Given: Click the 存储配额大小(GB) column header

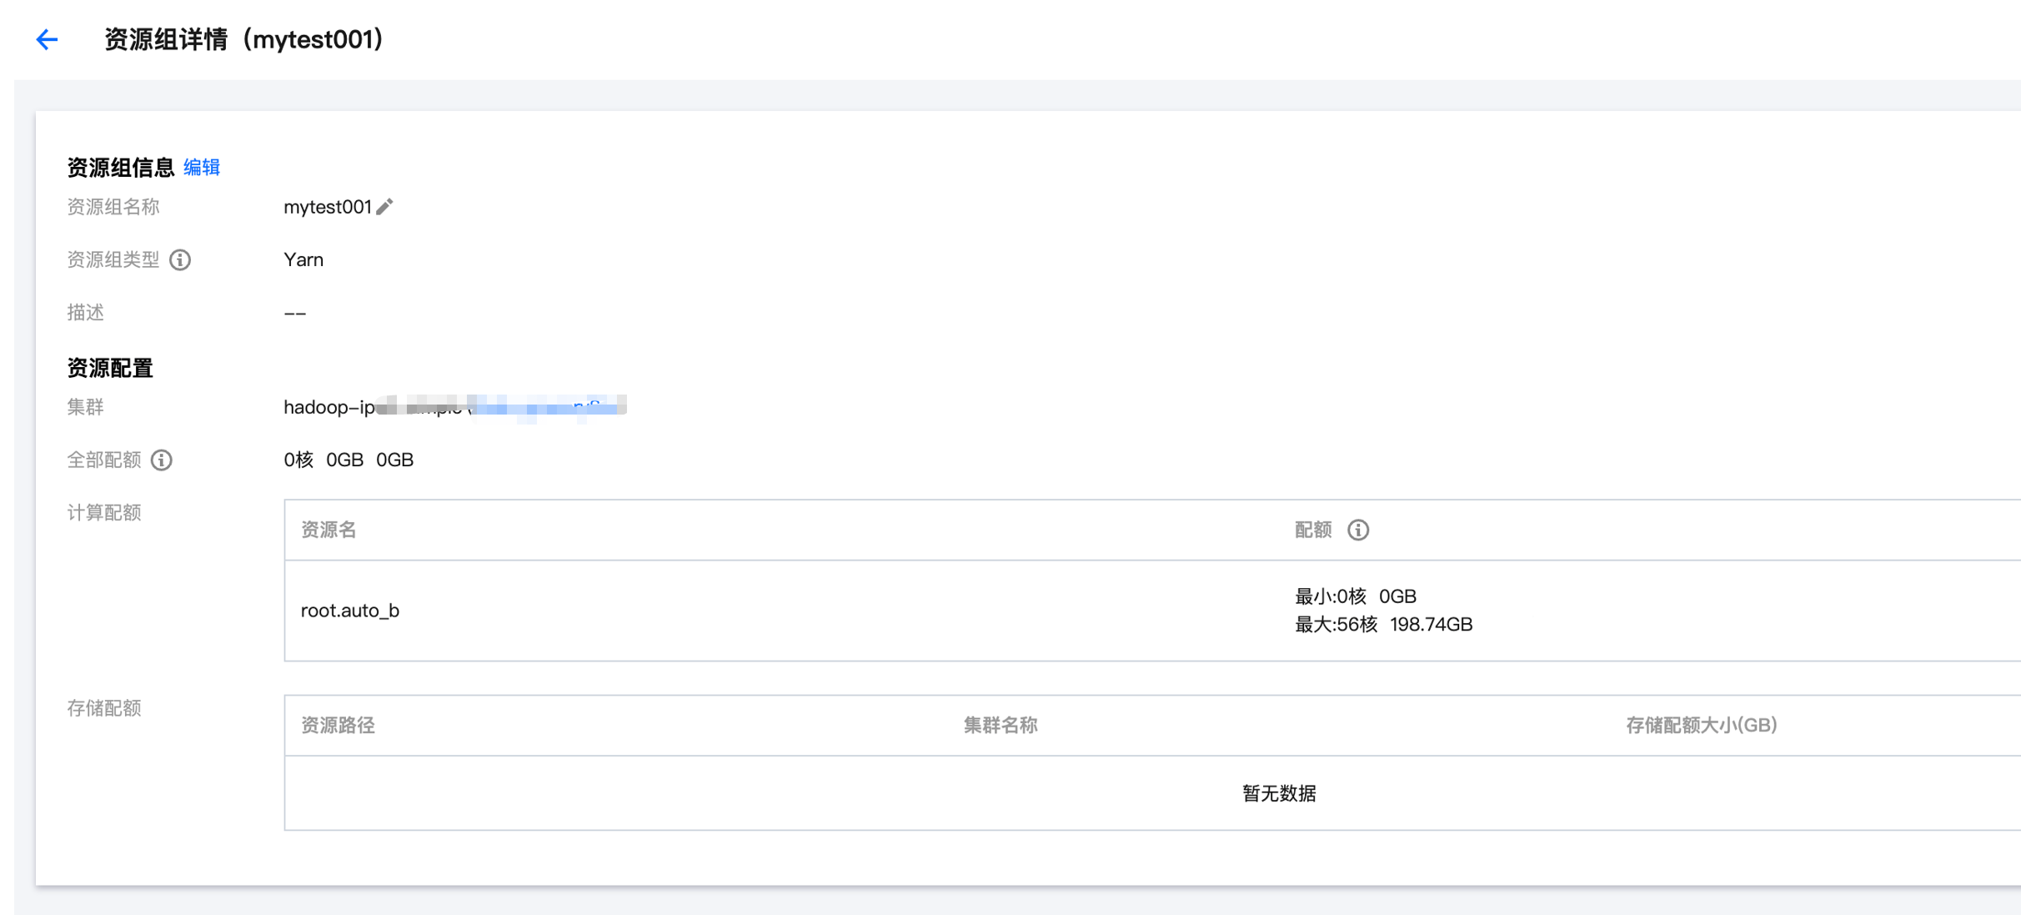Looking at the screenshot, I should point(1701,726).
